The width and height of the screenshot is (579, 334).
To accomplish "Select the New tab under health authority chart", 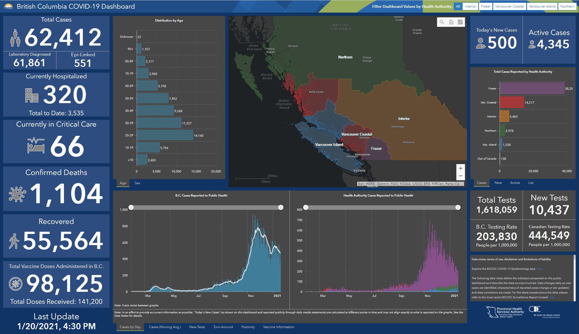I will pos(498,183).
